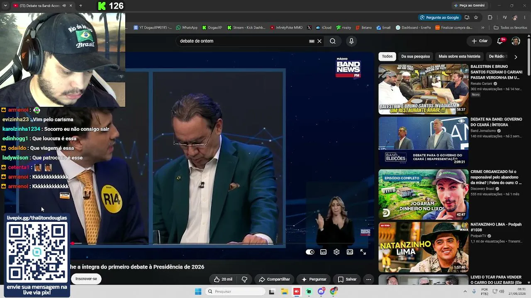This screenshot has width=531, height=298.
Task: Start voice search with the microphone
Action: click(x=351, y=41)
